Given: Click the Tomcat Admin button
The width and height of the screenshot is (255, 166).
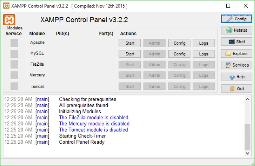Looking at the screenshot, I should tap(154, 86).
